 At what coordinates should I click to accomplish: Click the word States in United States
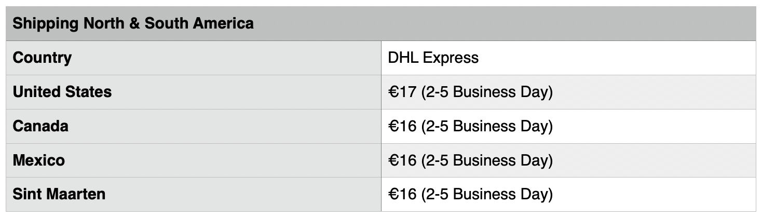(89, 92)
